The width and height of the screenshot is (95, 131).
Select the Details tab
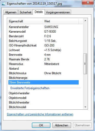tap(39, 12)
